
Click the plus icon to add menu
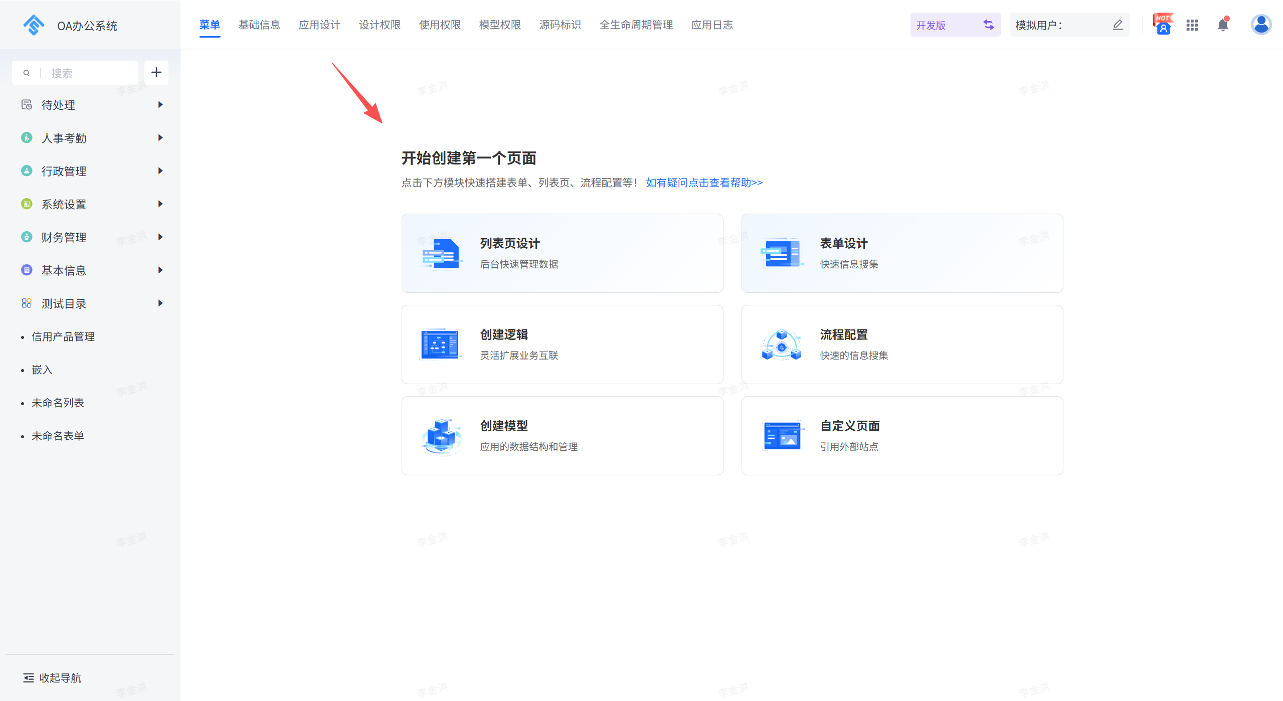click(156, 73)
